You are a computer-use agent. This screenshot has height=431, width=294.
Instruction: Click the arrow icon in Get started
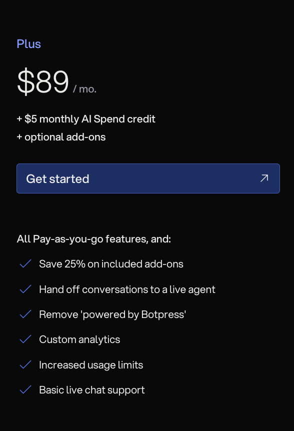point(264,178)
